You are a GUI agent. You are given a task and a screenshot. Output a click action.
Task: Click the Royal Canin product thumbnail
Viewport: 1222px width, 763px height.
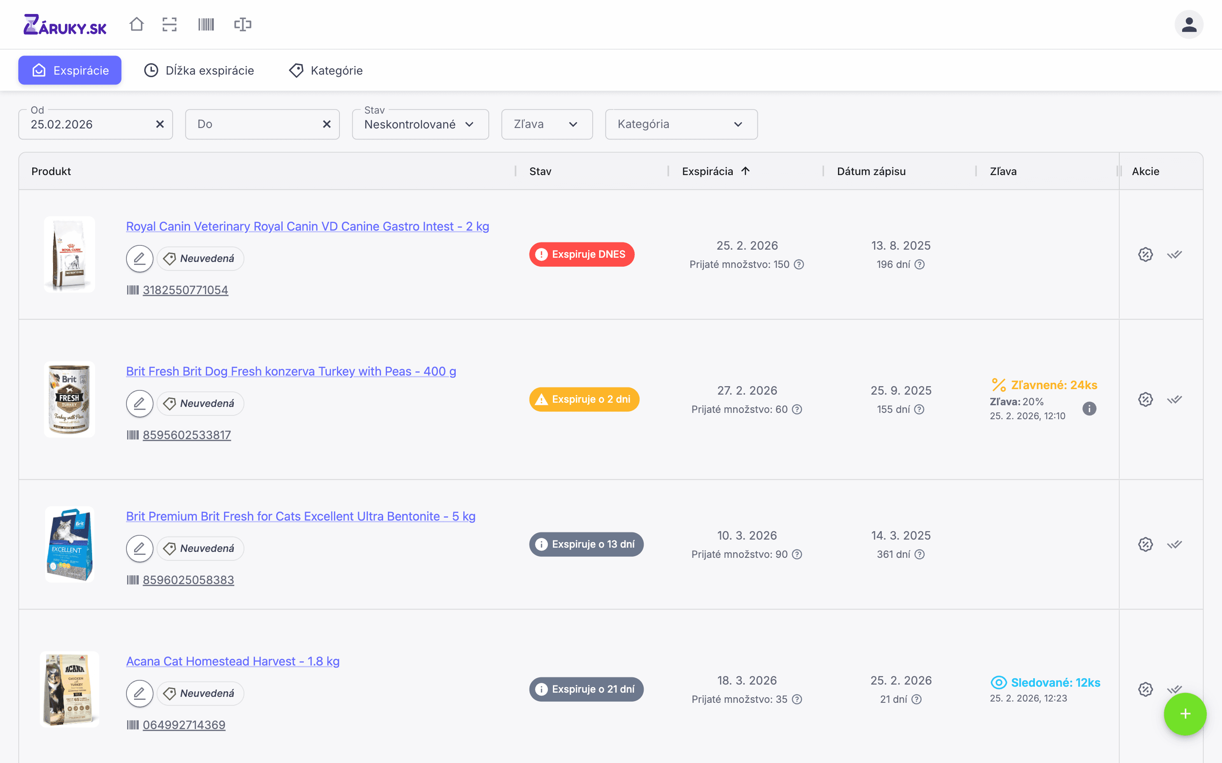(69, 254)
